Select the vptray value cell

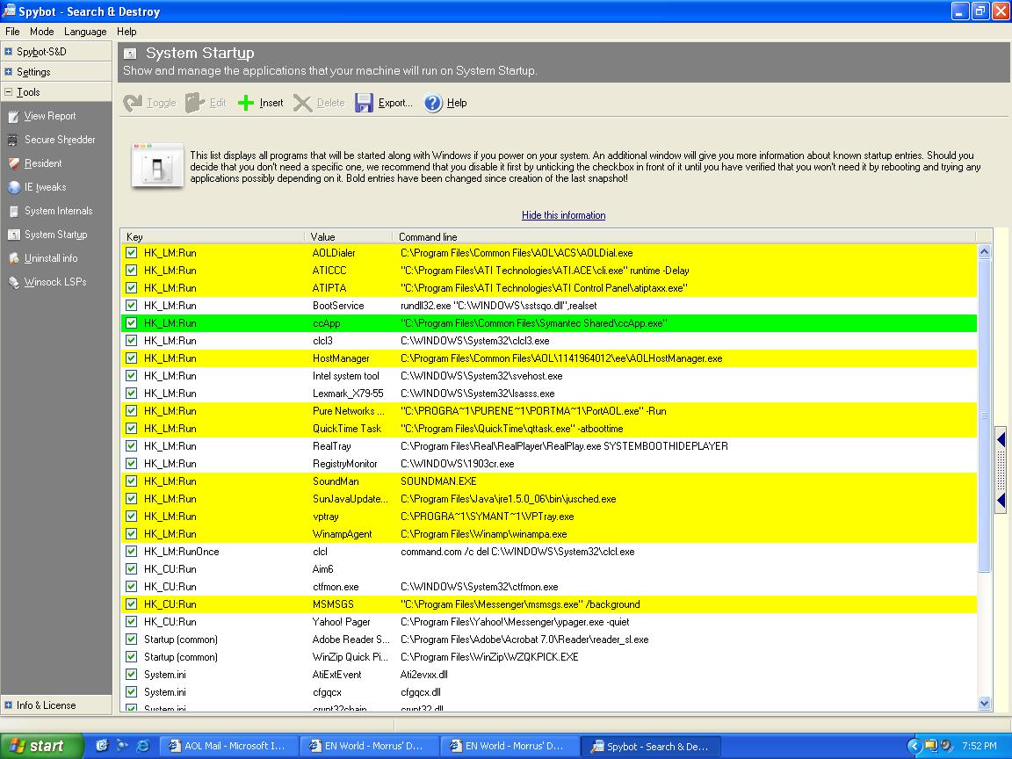tap(326, 517)
